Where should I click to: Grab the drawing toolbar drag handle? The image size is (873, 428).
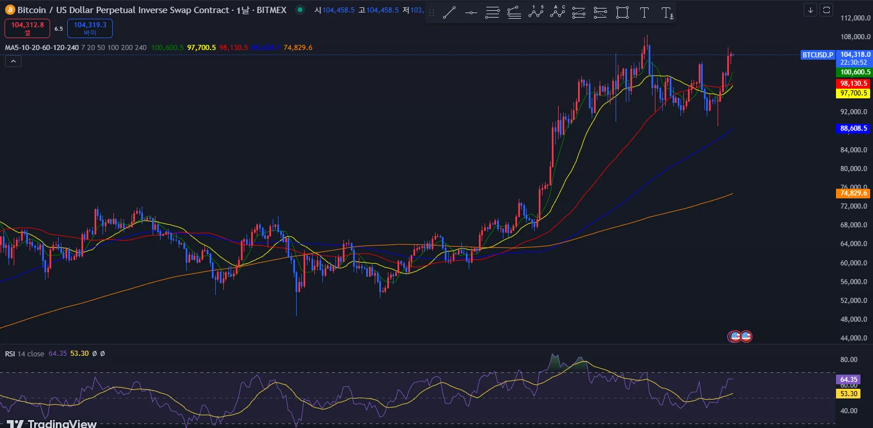pos(431,13)
